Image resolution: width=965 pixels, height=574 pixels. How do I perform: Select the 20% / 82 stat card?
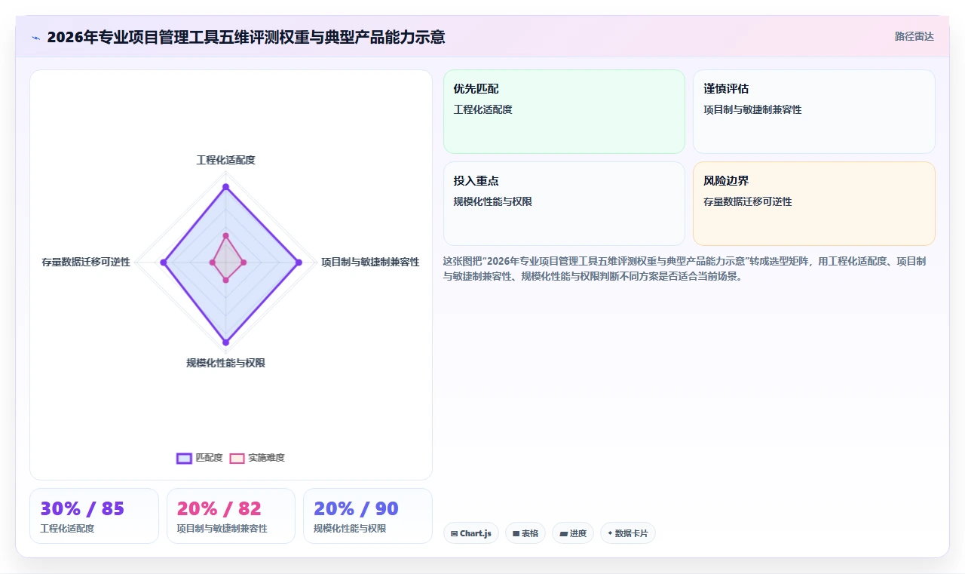coord(231,516)
